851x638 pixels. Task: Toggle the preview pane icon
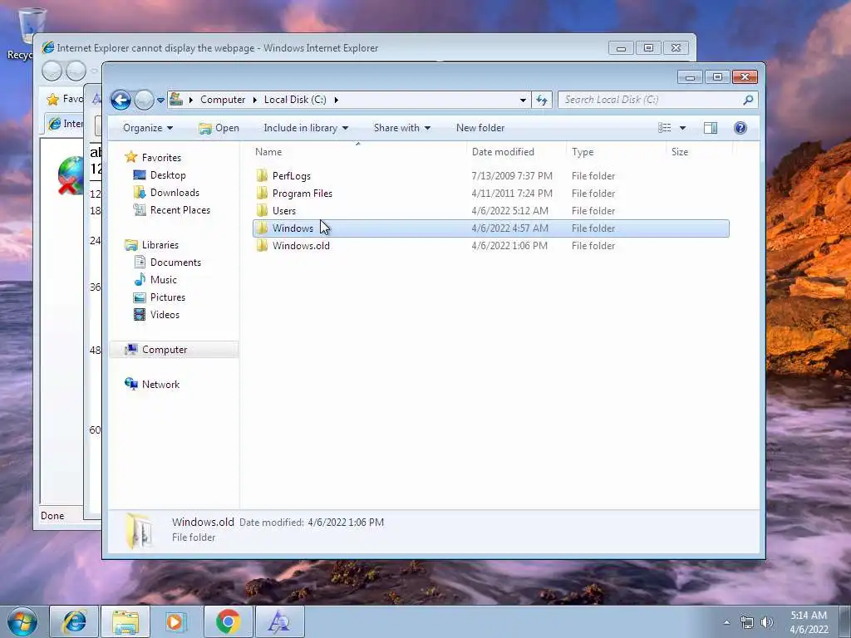[711, 128]
